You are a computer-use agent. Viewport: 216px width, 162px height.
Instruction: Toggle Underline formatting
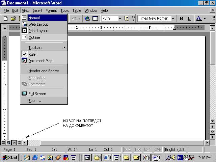click(x=189, y=18)
